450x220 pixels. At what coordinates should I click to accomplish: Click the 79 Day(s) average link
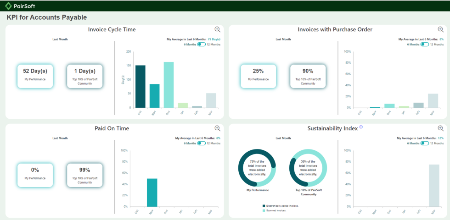214,39
